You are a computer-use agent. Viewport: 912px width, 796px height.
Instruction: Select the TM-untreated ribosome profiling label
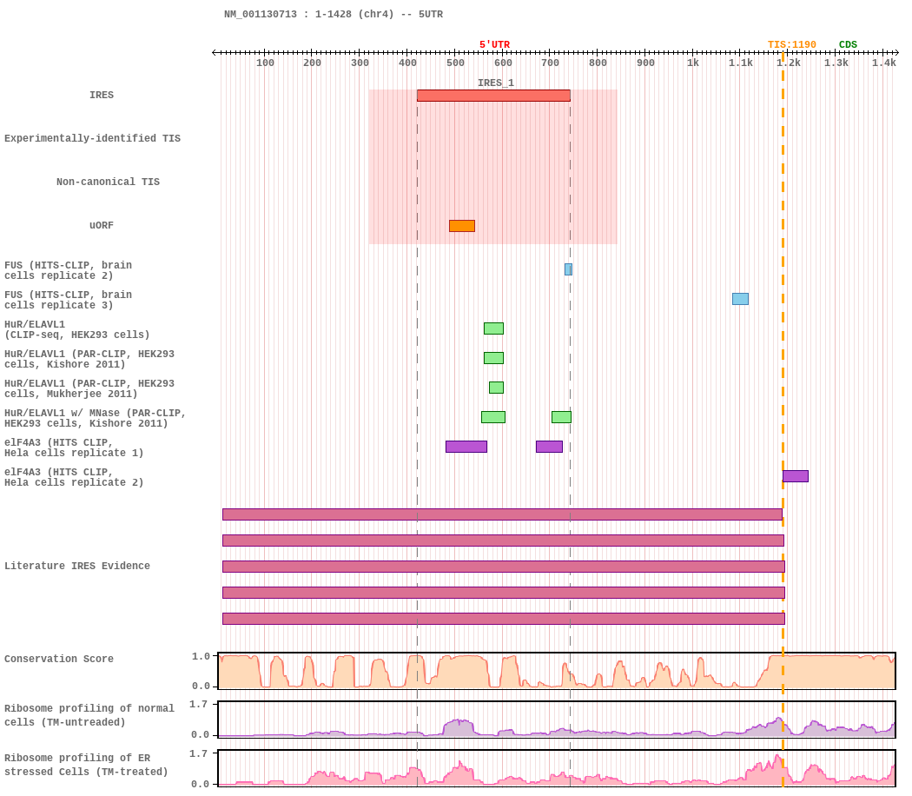pos(89,716)
